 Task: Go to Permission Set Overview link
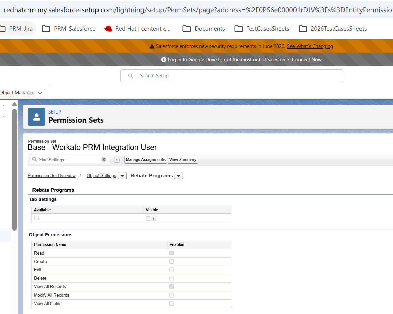pos(52,175)
